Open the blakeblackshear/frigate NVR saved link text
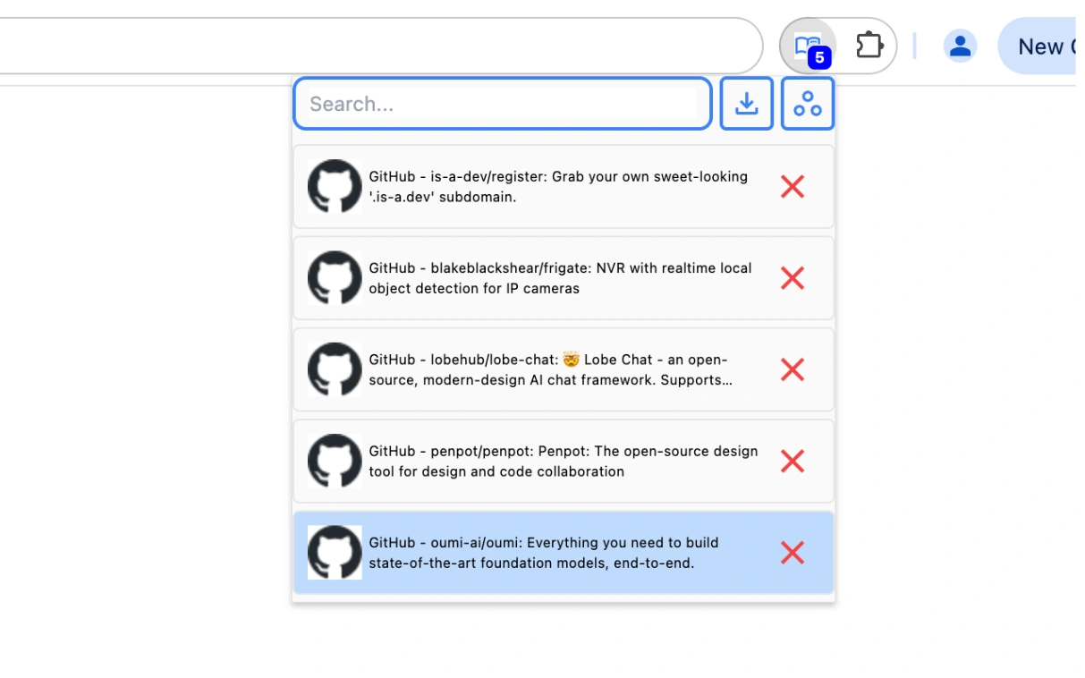 (560, 278)
